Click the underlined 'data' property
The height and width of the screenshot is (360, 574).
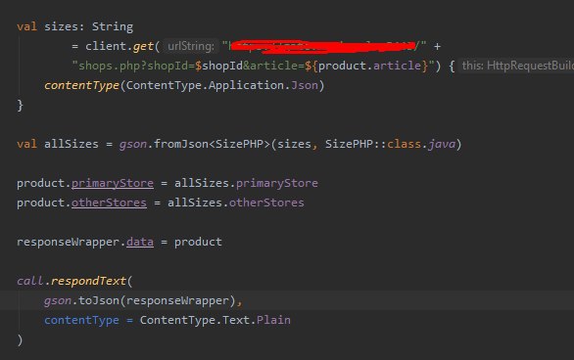click(x=140, y=242)
